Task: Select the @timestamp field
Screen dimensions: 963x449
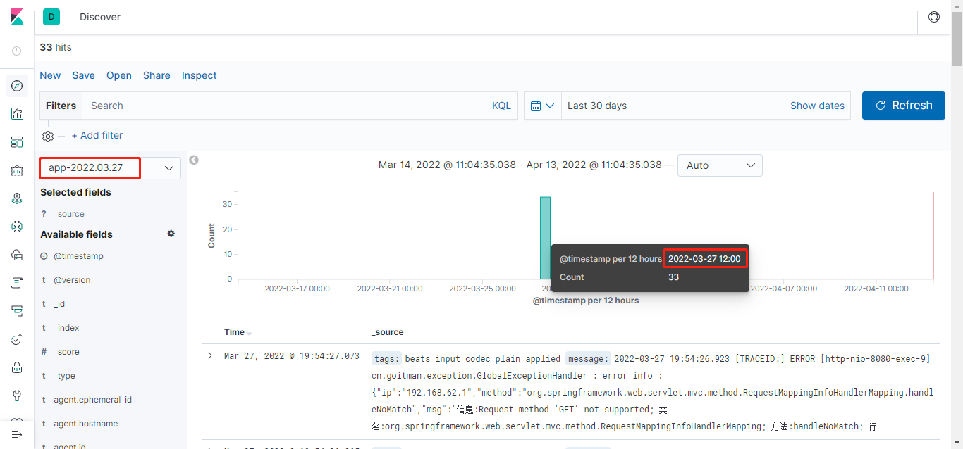Action: [x=78, y=256]
